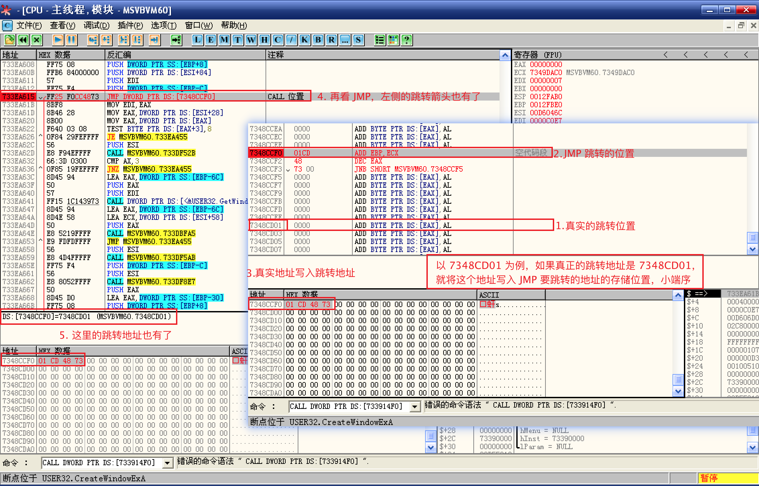This screenshot has height=486, width=759.
Task: Open the Memory map (M) window
Action: pos(224,40)
